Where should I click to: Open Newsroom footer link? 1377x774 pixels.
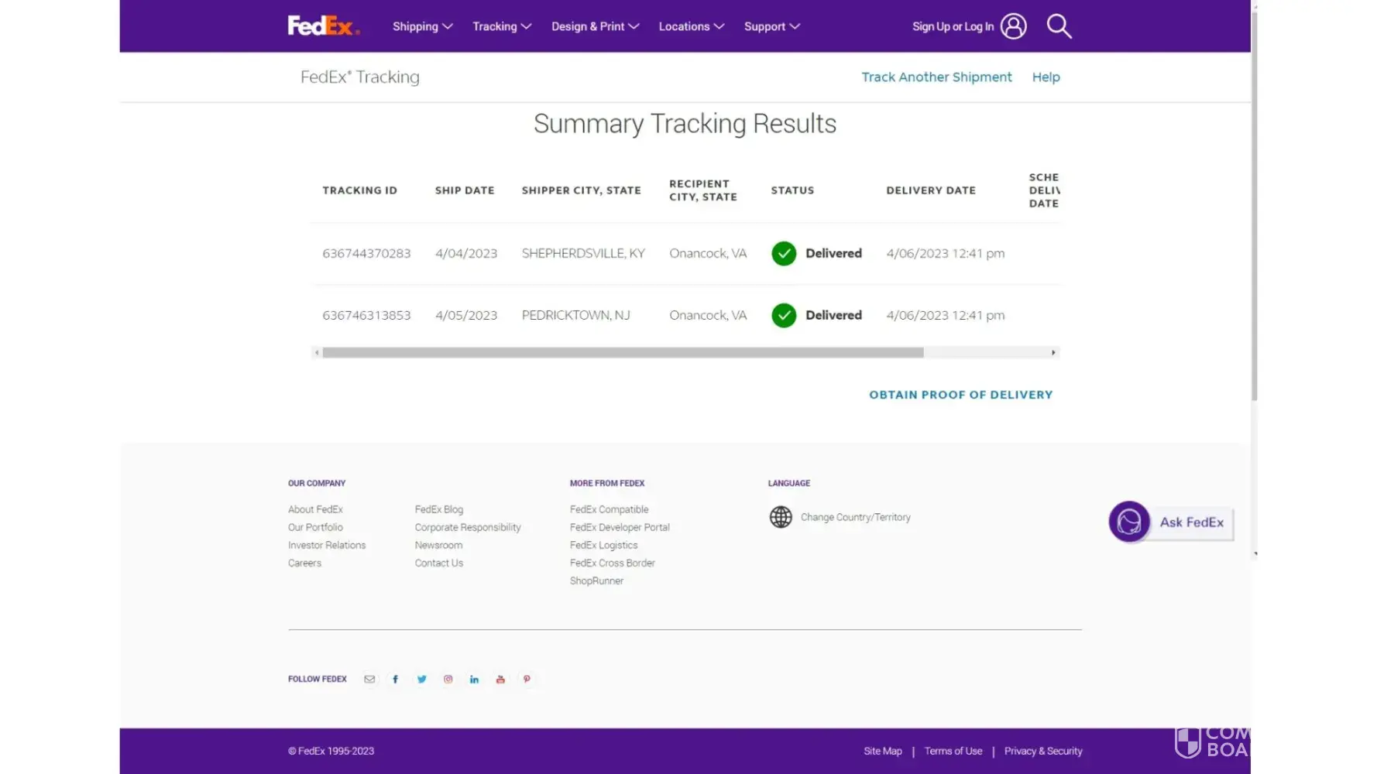coord(438,545)
